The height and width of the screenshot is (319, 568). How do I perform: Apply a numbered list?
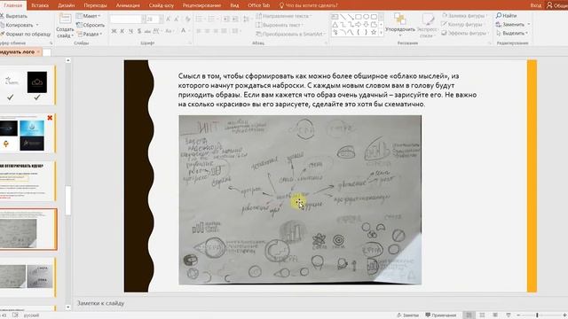[211, 19]
